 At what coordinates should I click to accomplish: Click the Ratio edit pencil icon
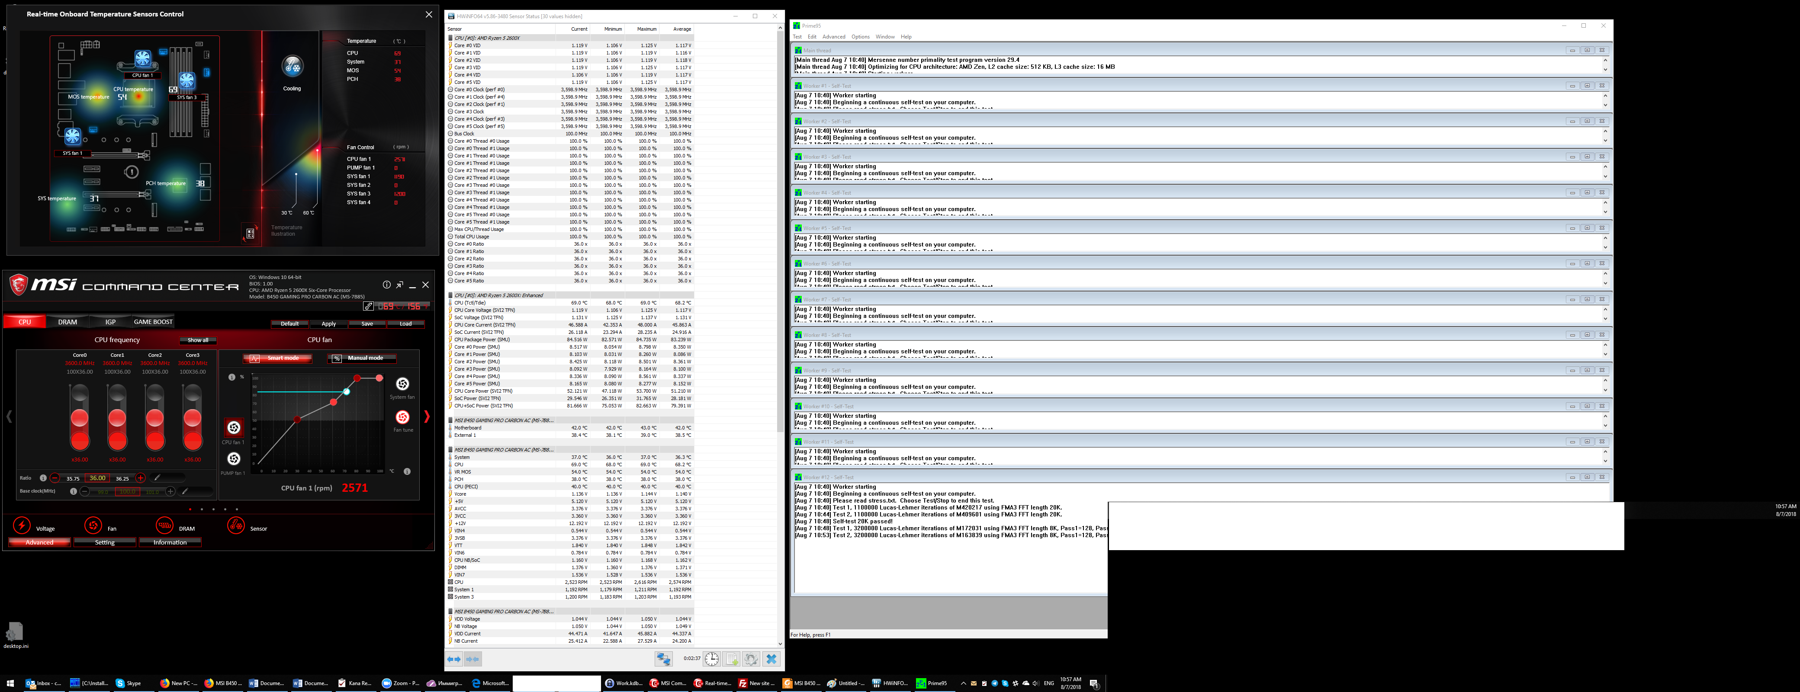point(157,477)
